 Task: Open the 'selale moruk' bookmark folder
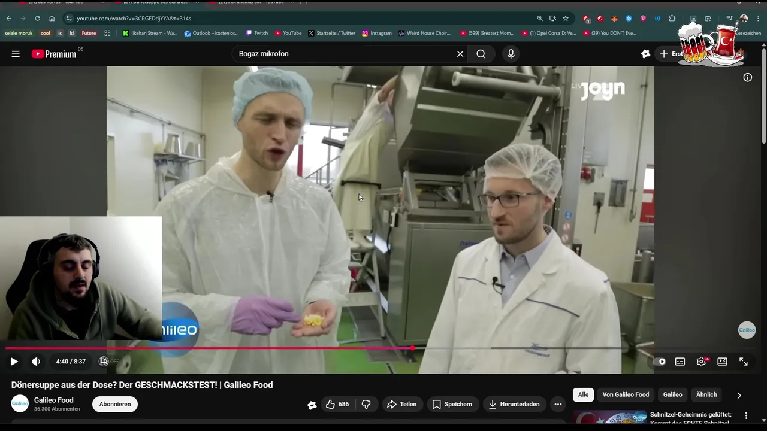point(19,33)
